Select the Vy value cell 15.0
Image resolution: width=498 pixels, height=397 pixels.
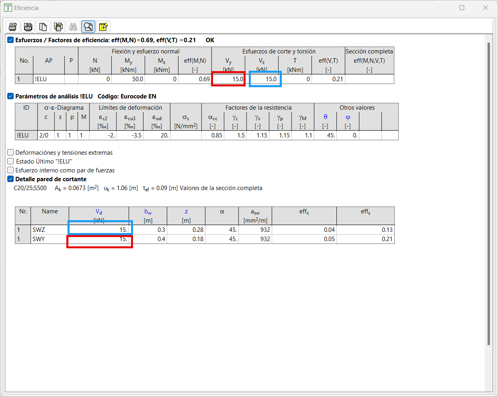coord(228,79)
